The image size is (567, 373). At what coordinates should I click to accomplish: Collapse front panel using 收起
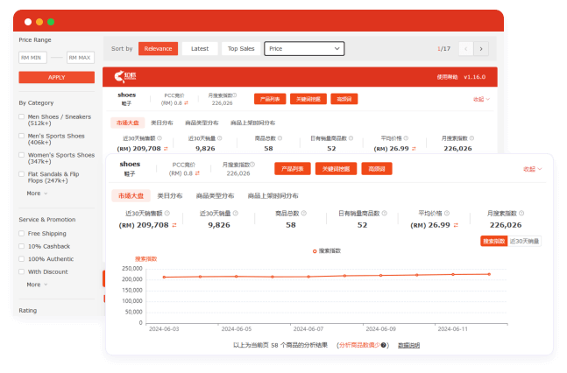click(x=531, y=169)
